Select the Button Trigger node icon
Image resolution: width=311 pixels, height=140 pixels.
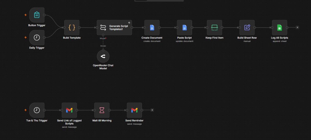(x=37, y=15)
